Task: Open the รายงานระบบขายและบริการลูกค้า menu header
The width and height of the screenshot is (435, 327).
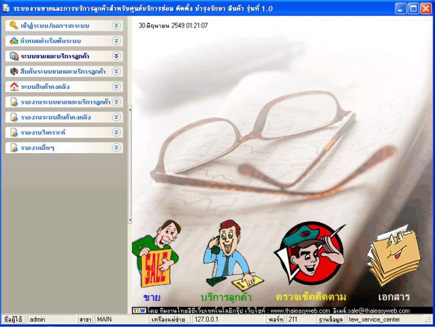Action: [64, 102]
